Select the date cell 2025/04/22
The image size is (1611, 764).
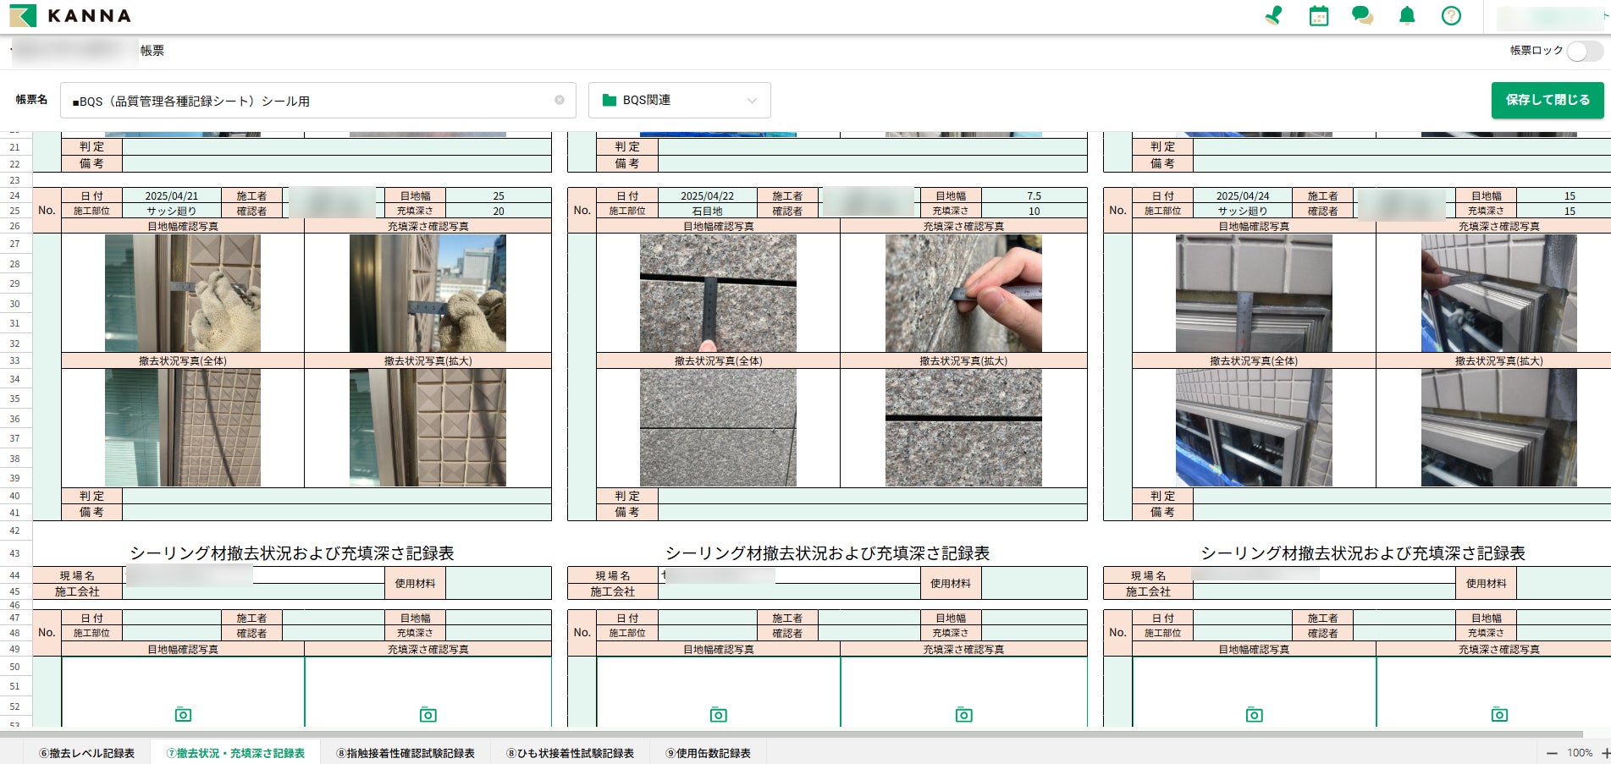click(707, 195)
